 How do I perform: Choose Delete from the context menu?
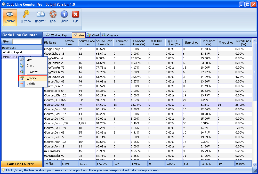pos(30,84)
